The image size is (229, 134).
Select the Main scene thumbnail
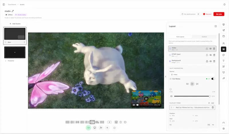click(15, 34)
